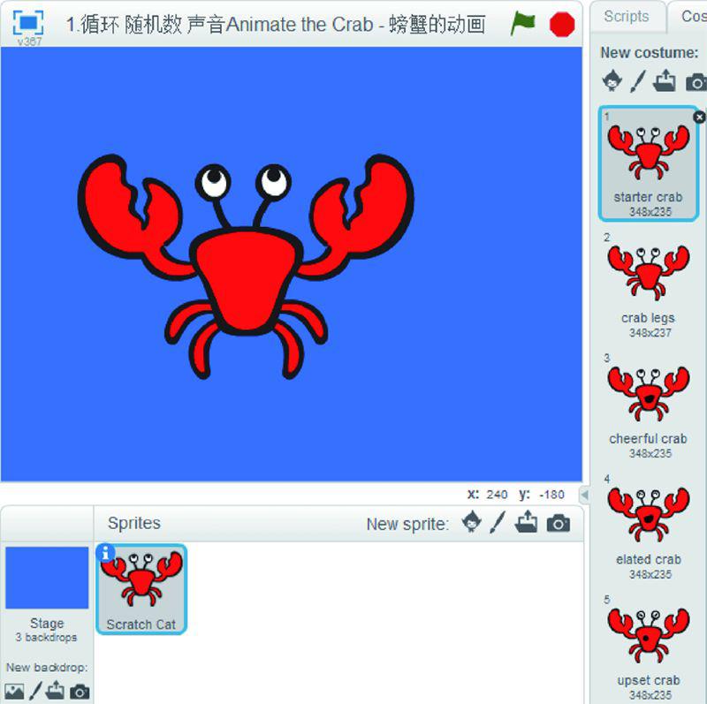Upload costume from file icon

click(665, 80)
